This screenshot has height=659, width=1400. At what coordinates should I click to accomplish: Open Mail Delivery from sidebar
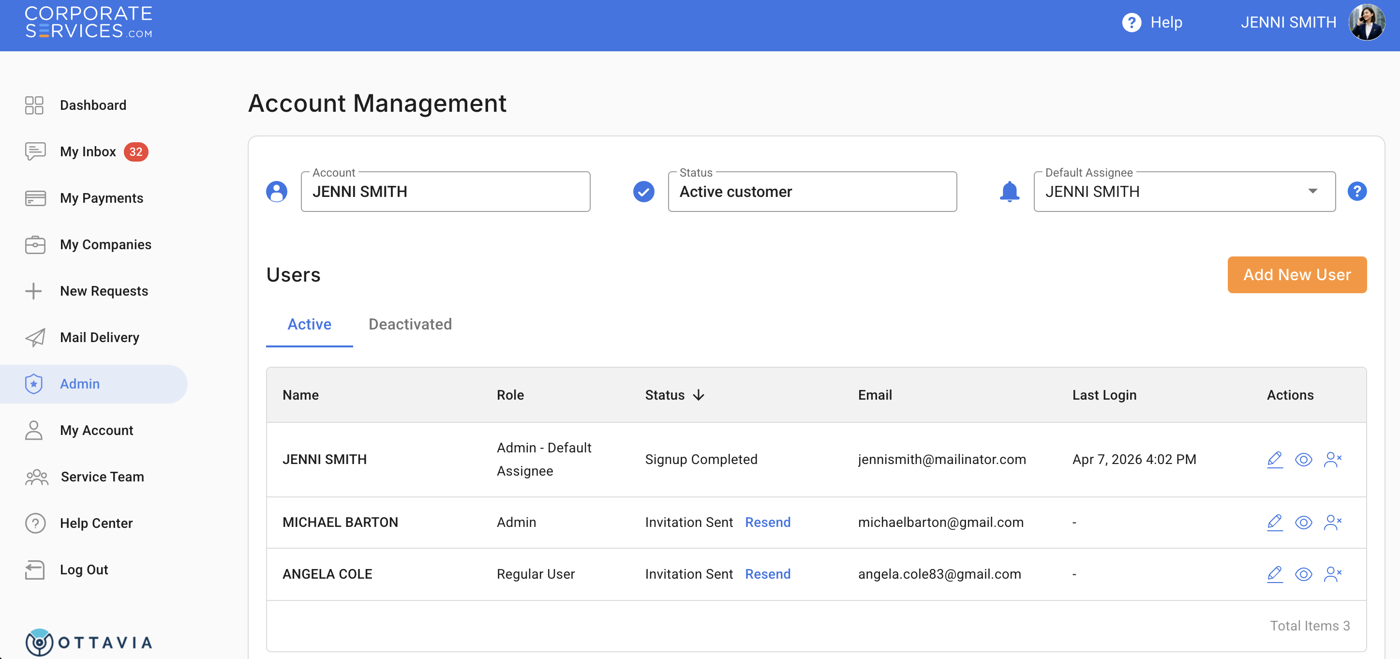(x=99, y=337)
